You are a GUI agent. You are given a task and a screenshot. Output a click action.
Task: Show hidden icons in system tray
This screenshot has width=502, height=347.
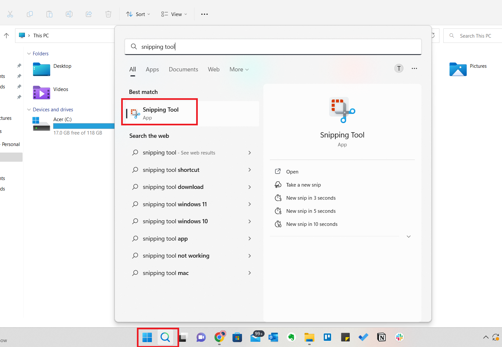(486, 337)
